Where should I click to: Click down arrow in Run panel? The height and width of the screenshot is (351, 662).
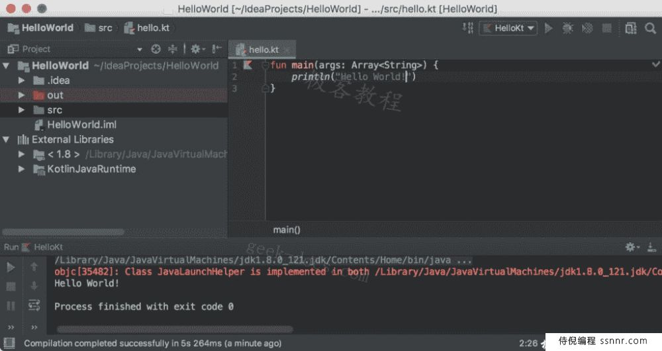tap(34, 286)
